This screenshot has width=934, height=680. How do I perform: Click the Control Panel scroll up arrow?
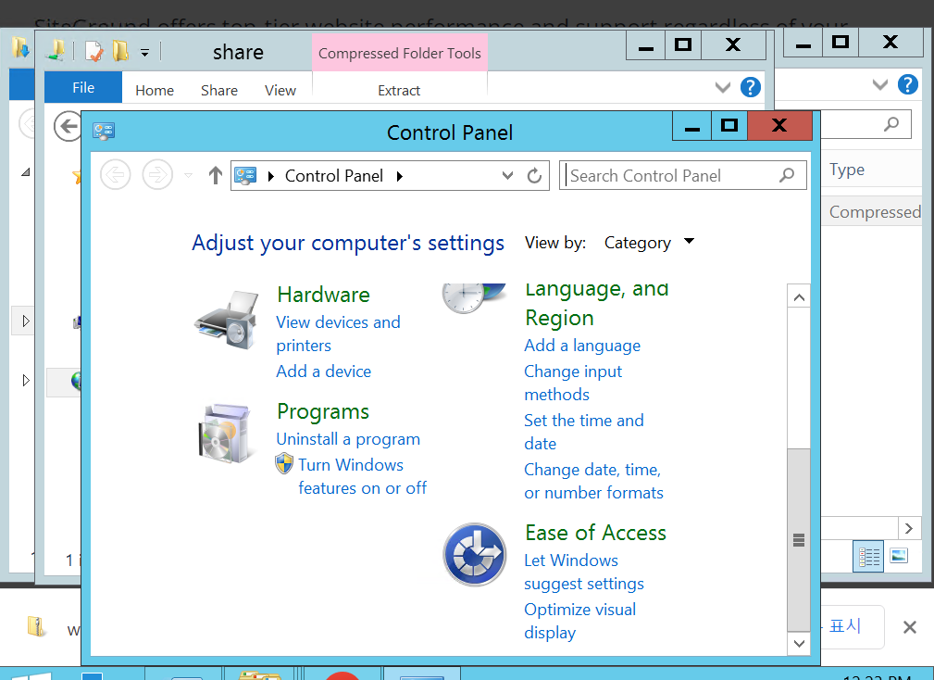pos(799,296)
